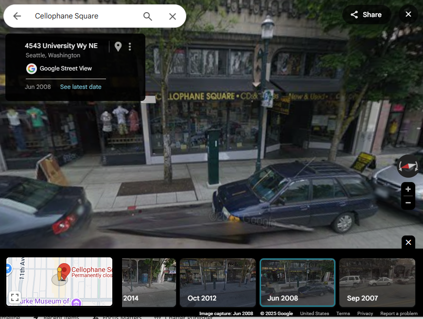Viewport: 423px width, 319px height.
Task: Click the Cellophane Square label on the mini map
Action: 92,269
